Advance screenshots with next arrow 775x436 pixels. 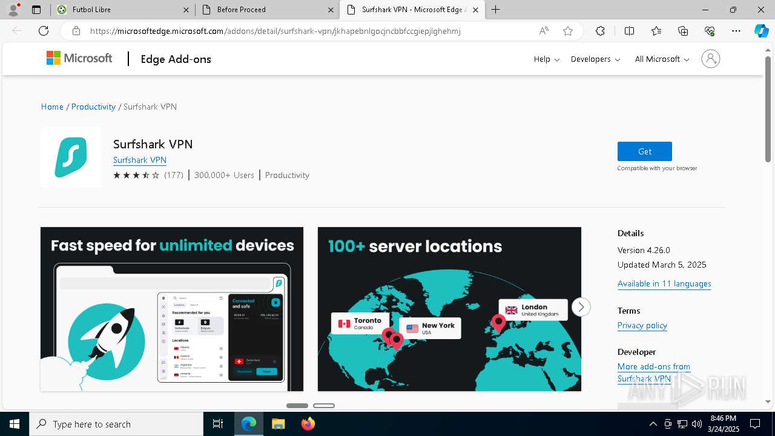pos(581,307)
